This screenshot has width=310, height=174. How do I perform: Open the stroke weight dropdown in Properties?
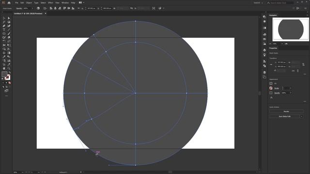(x=291, y=88)
